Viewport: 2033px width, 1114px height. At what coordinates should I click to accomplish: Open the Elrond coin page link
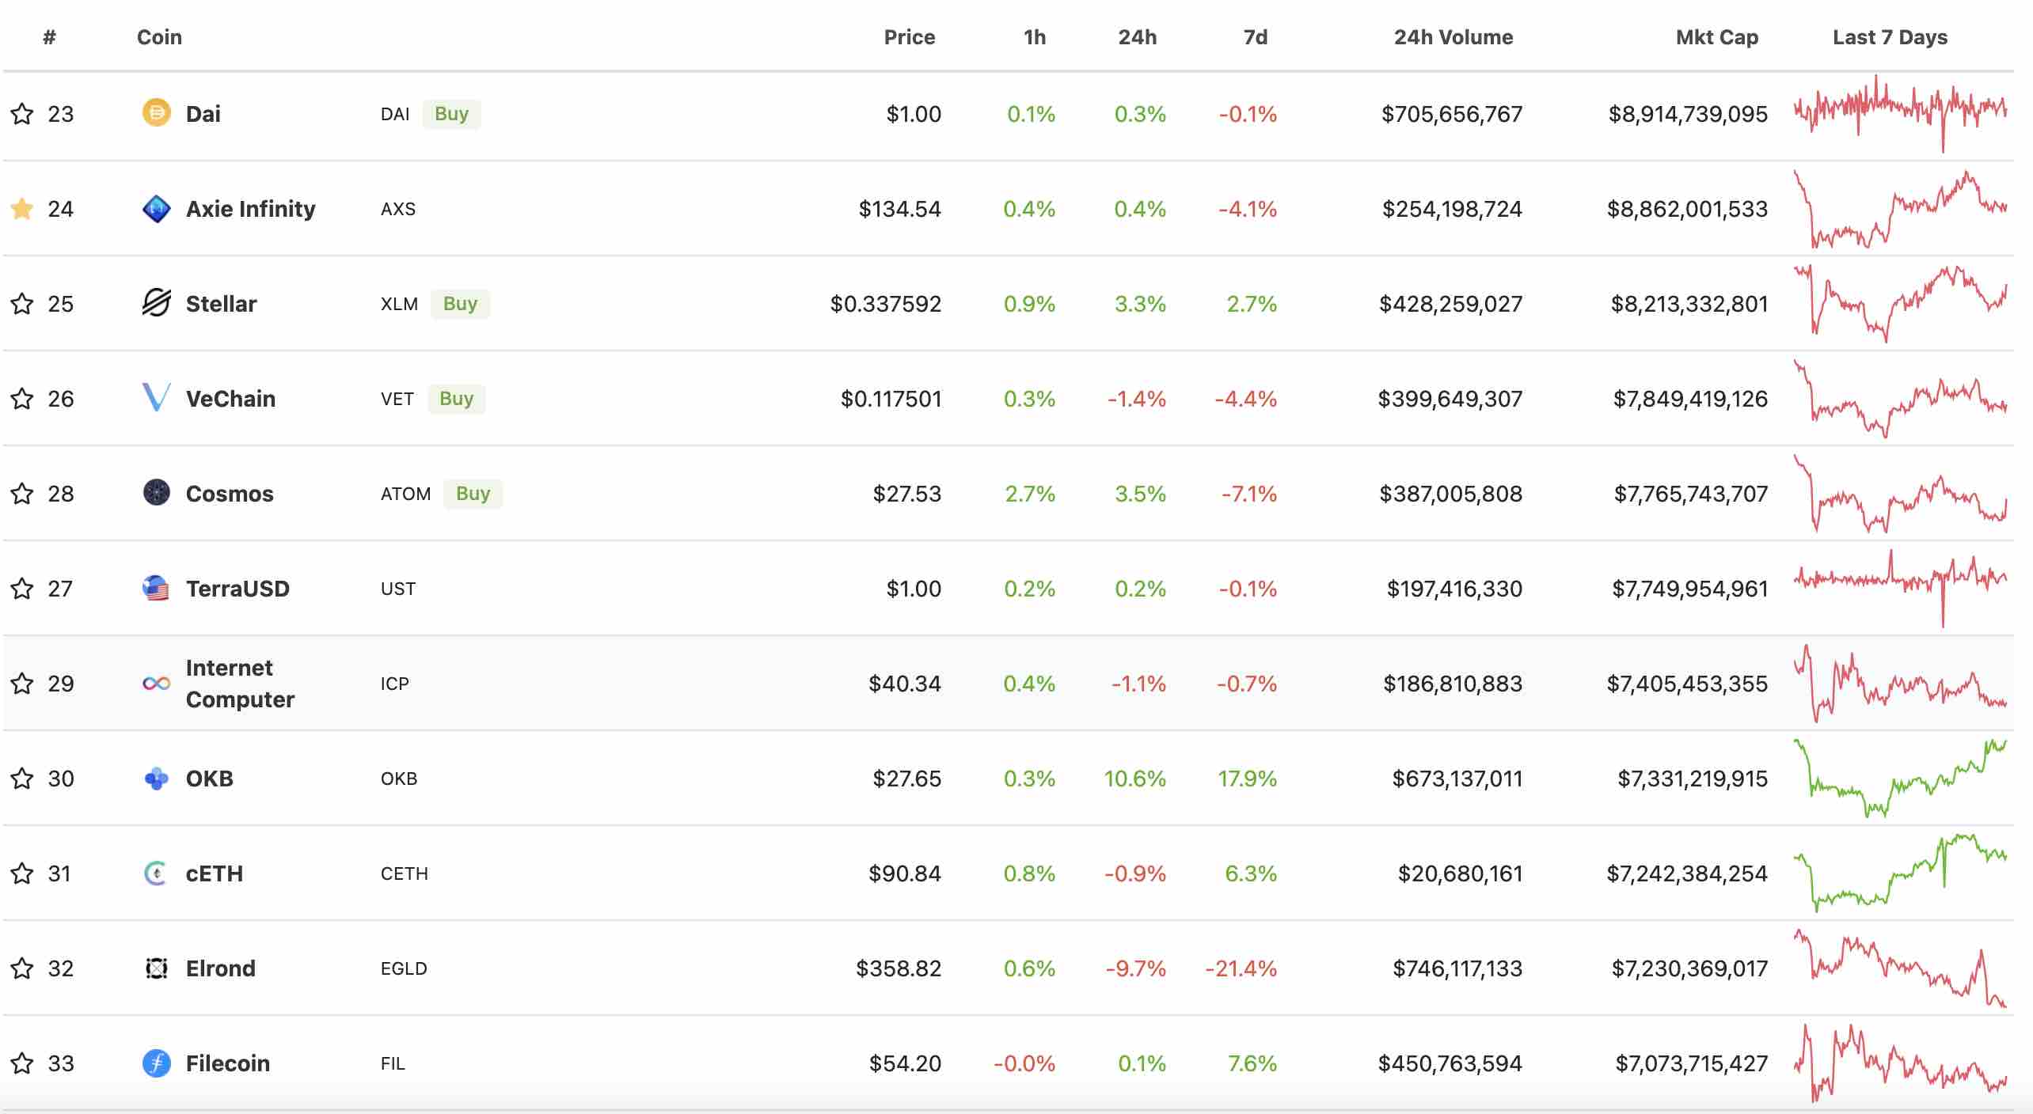coord(220,968)
